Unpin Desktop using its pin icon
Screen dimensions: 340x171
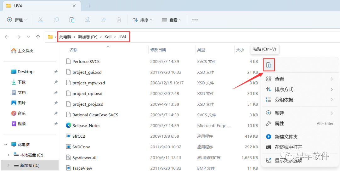point(56,72)
